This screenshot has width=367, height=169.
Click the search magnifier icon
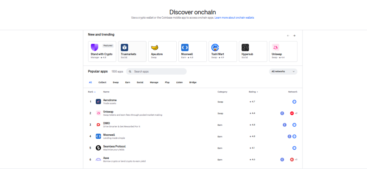point(130,72)
